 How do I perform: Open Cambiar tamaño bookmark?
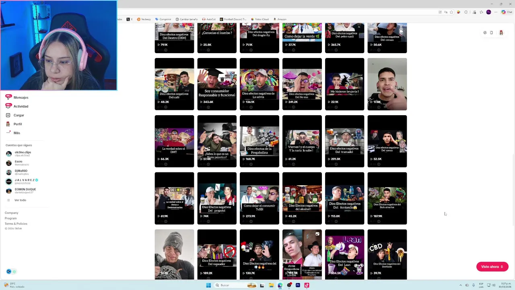tap(187, 19)
